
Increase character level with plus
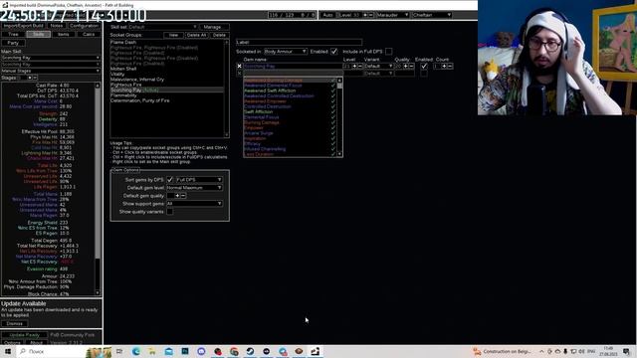365,15
